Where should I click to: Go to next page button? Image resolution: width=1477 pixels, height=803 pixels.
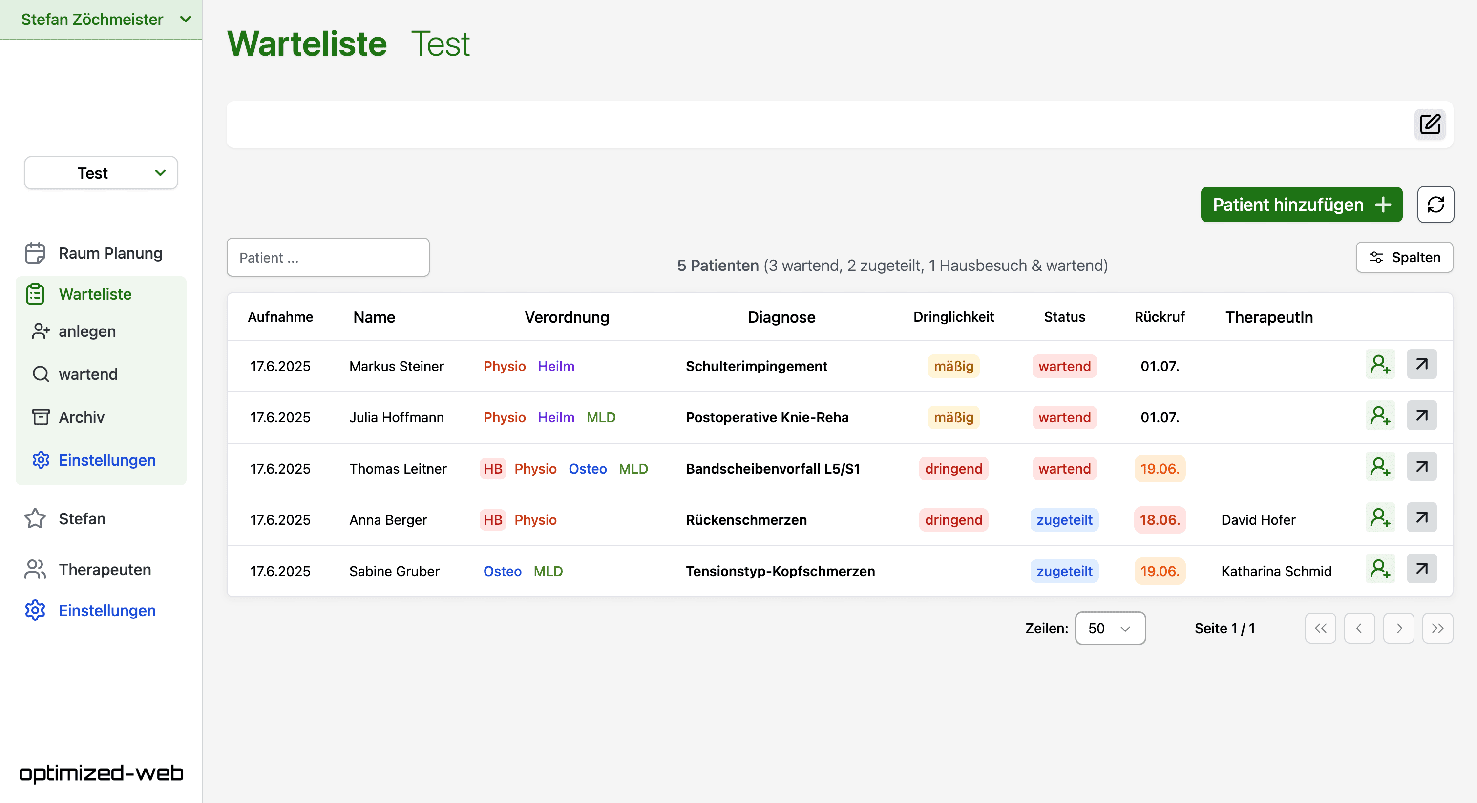(x=1398, y=628)
